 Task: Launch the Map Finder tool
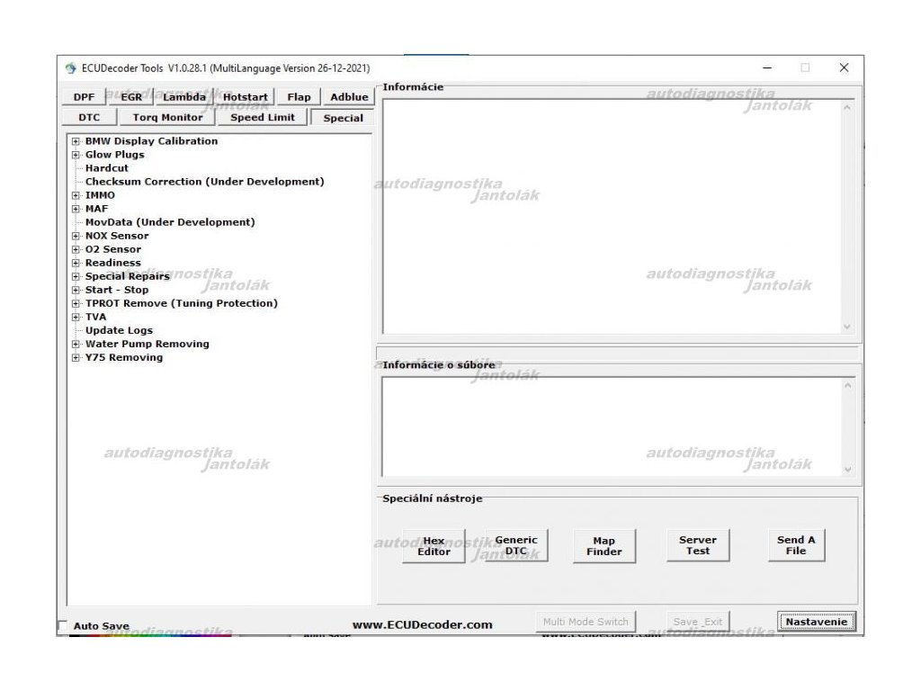point(604,546)
